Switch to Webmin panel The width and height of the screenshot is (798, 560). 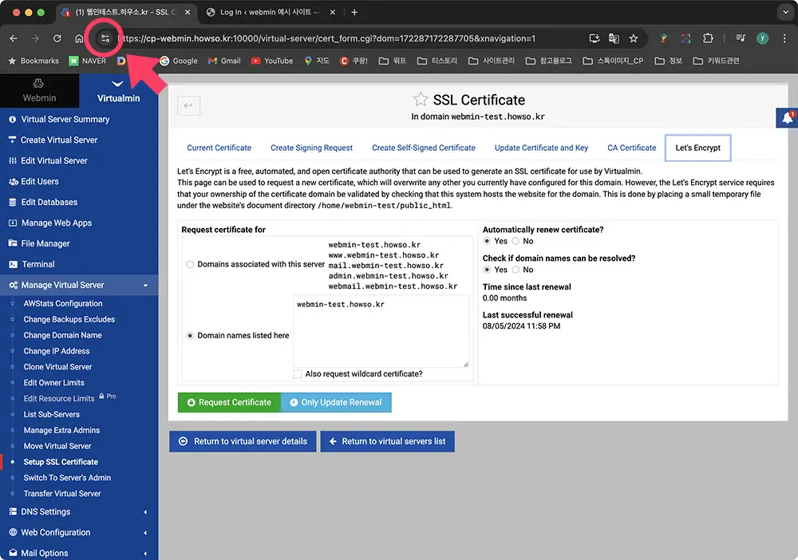pos(39,90)
